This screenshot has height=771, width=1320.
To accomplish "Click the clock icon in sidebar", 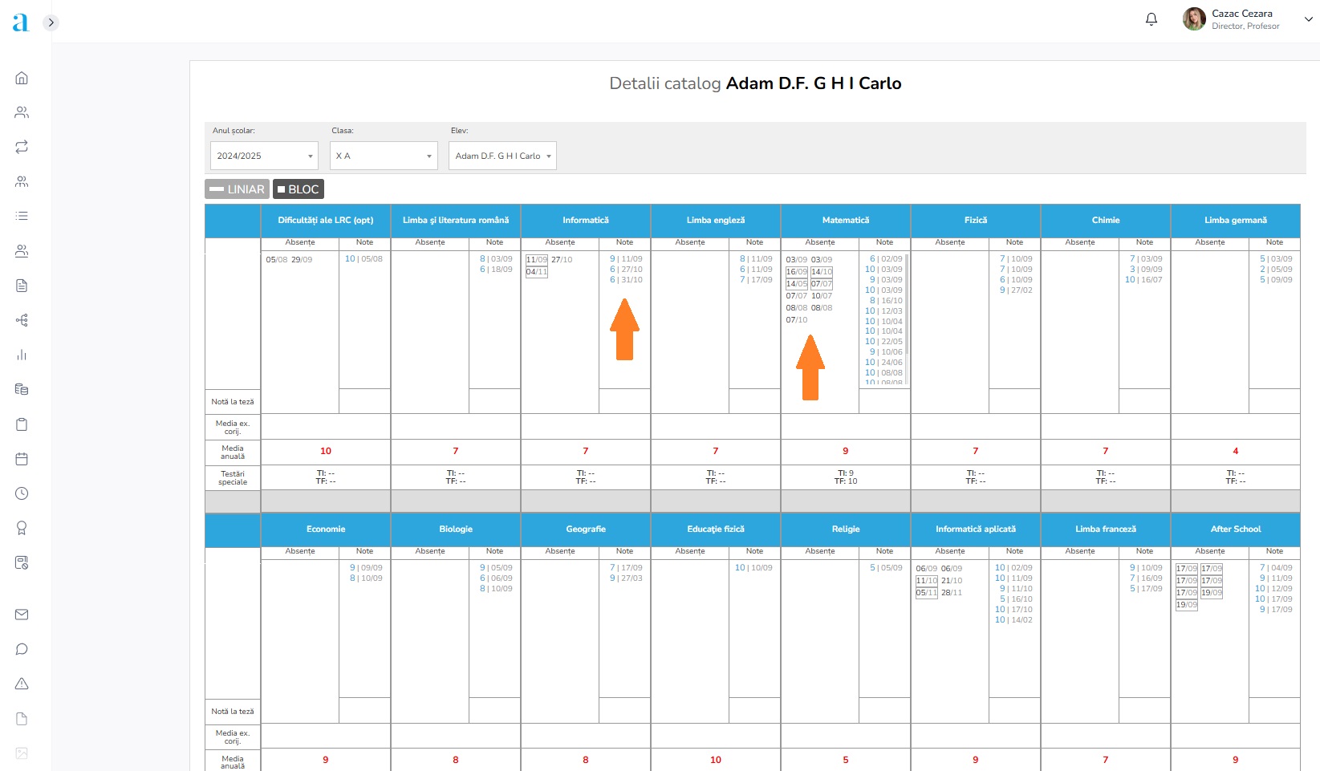I will pos(22,493).
